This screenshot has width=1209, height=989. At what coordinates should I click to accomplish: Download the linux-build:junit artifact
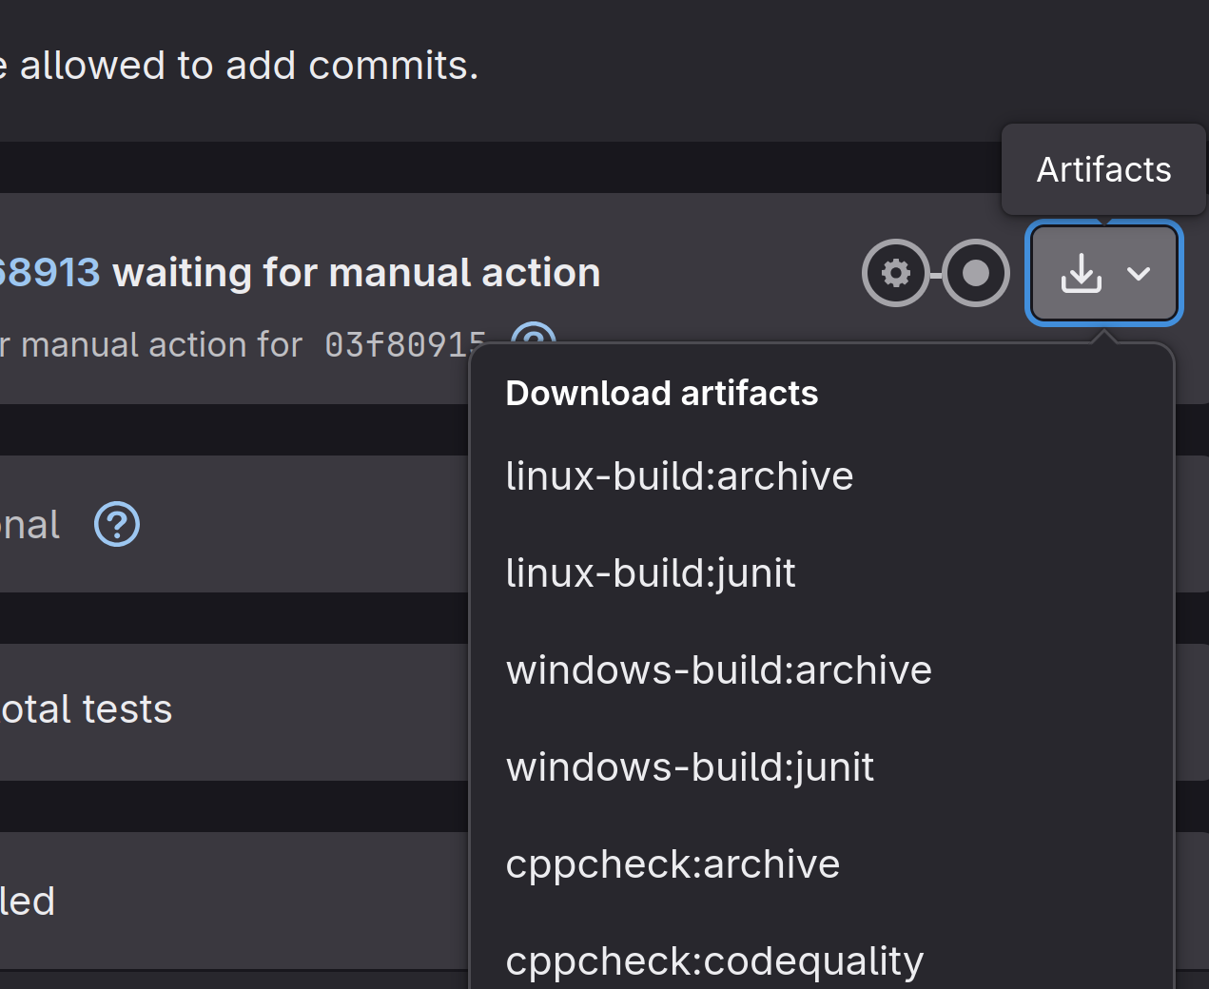point(651,573)
